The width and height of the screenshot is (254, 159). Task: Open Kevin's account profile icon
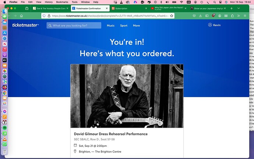pos(210,25)
